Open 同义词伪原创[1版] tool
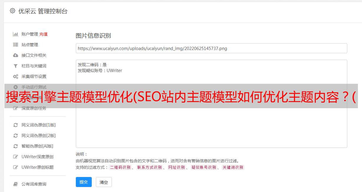362x192 pixels. click(39, 125)
